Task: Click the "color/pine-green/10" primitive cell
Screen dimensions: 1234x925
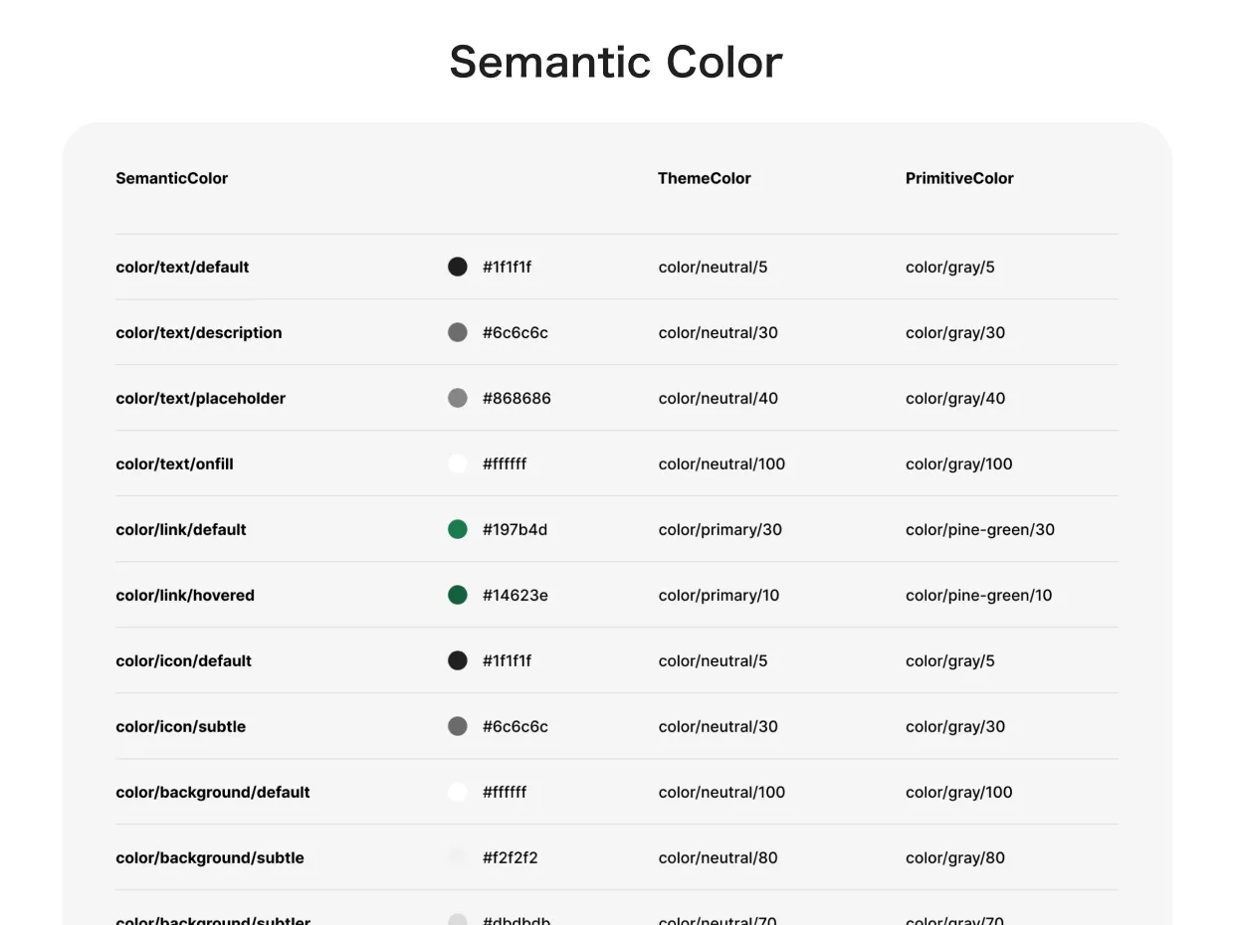Action: point(979,595)
